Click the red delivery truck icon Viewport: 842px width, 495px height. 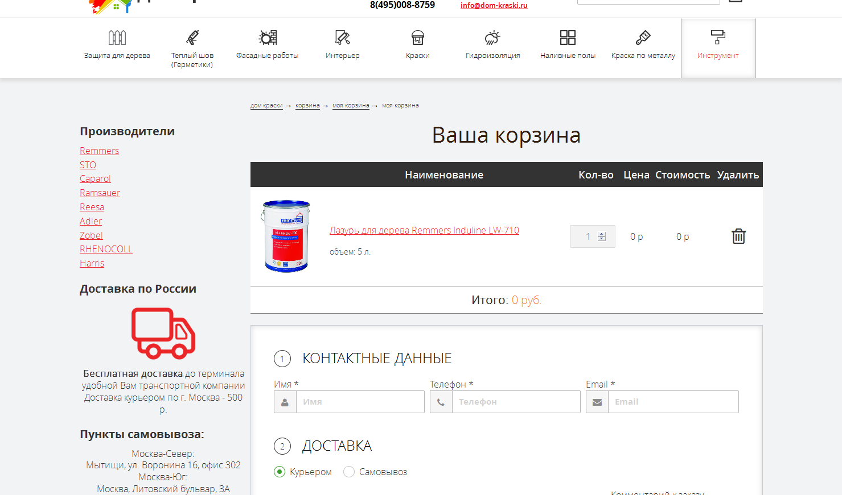[163, 333]
